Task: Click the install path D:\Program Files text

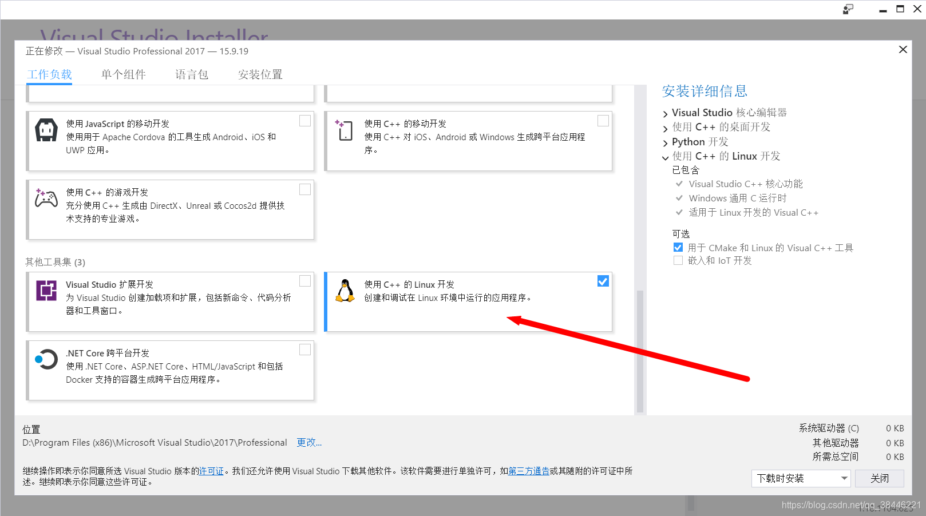Action: coord(155,442)
